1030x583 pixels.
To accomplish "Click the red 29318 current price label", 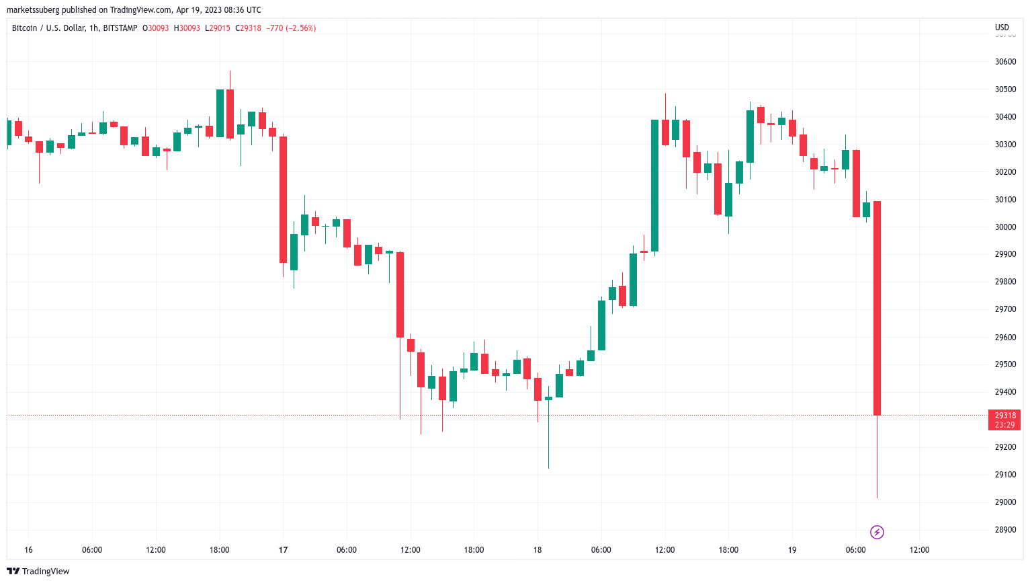I will (1004, 416).
